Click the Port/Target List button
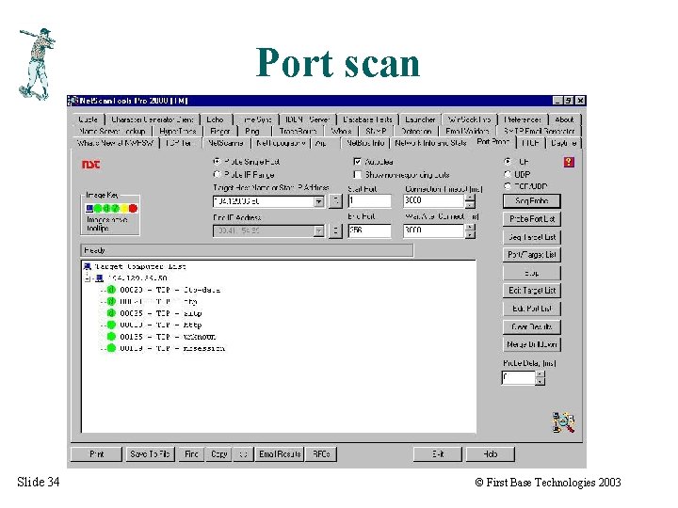Viewport: 678px width, 508px height. [x=532, y=255]
